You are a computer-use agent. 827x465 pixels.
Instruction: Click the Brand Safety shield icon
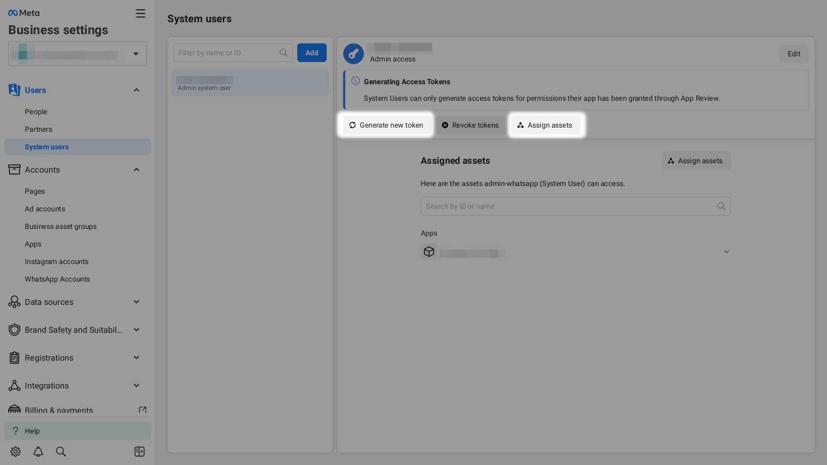tap(14, 330)
